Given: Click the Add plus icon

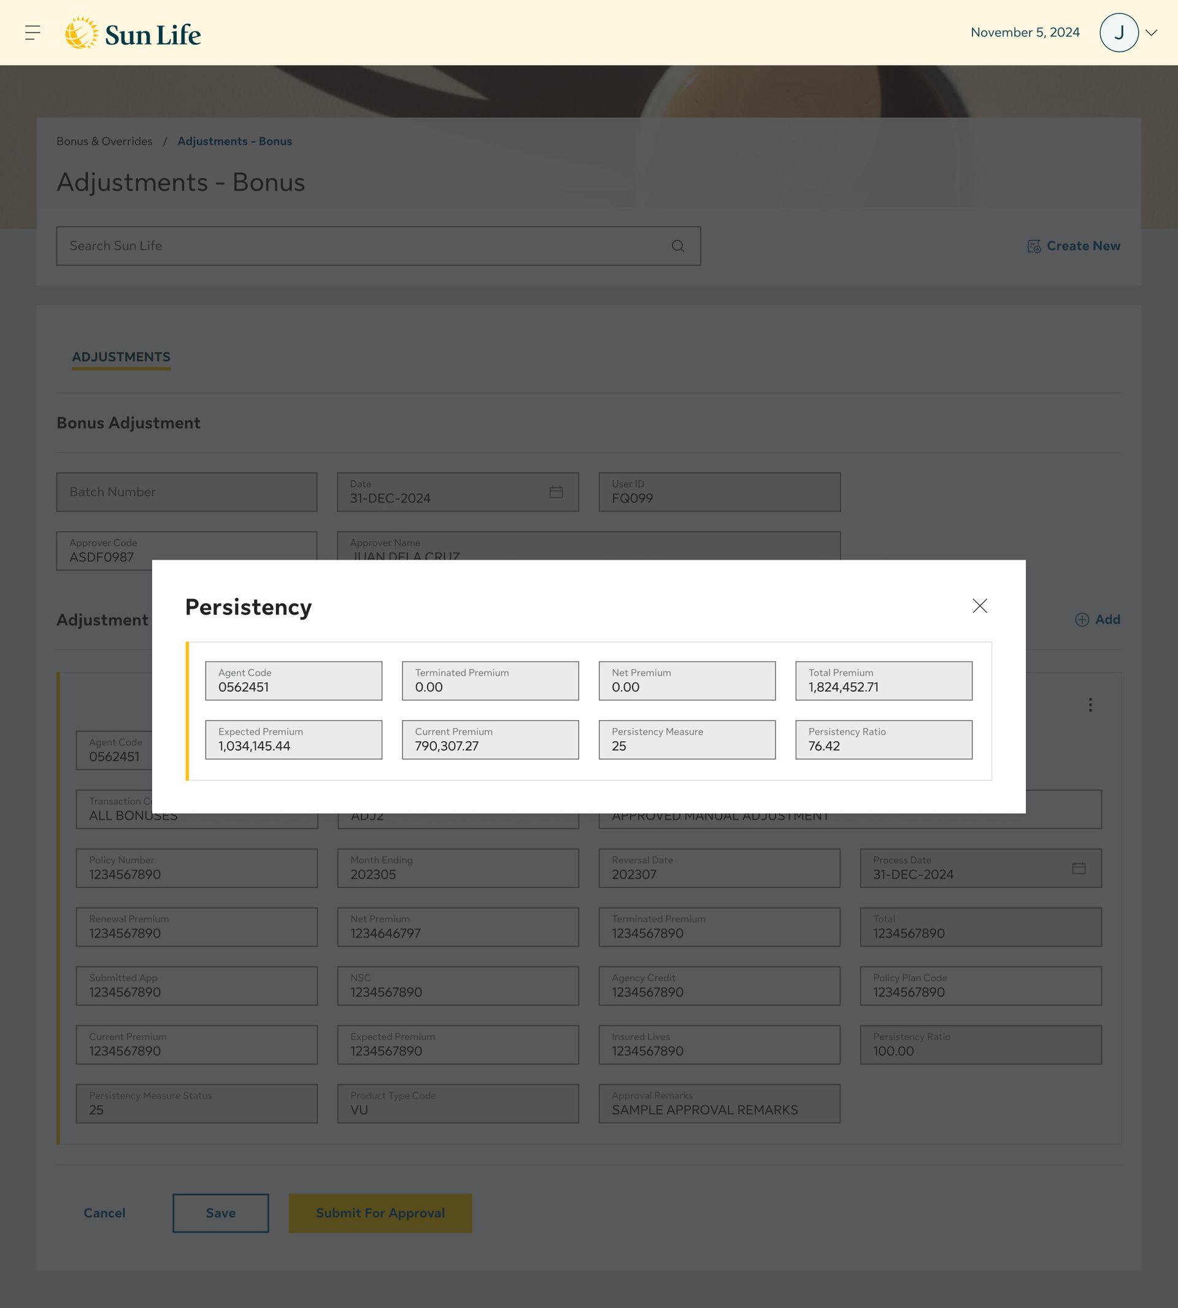Looking at the screenshot, I should (1082, 620).
